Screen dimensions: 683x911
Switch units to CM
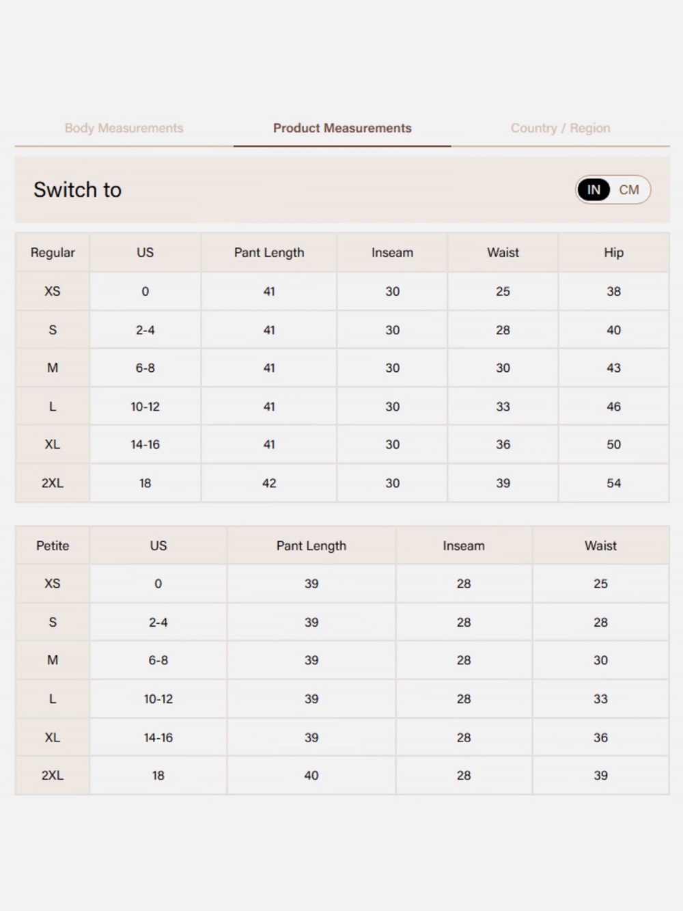(x=629, y=190)
